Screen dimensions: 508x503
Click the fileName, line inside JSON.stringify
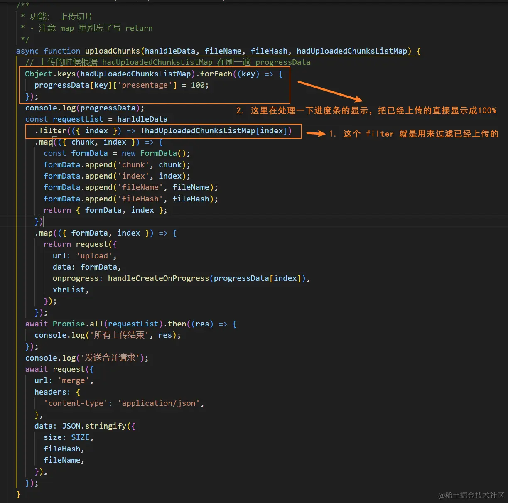click(64, 460)
